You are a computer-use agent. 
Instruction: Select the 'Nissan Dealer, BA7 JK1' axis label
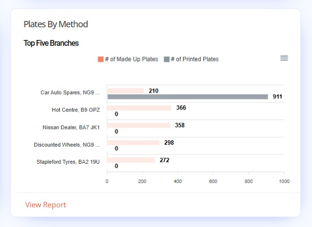tap(71, 128)
